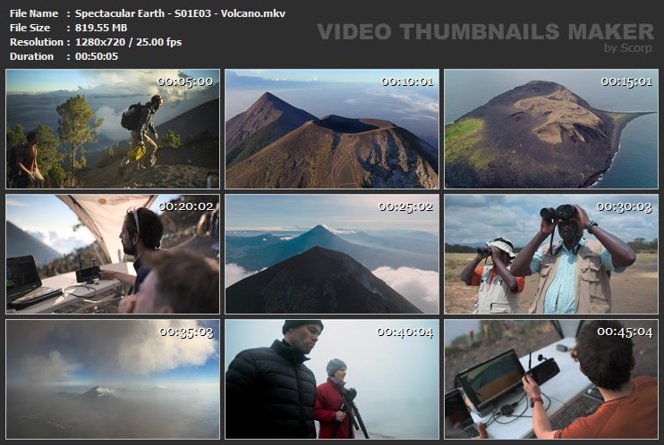Image resolution: width=664 pixels, height=445 pixels.
Task: Open the binoculars men thumbnail at 00:30:03
Action: click(551, 255)
